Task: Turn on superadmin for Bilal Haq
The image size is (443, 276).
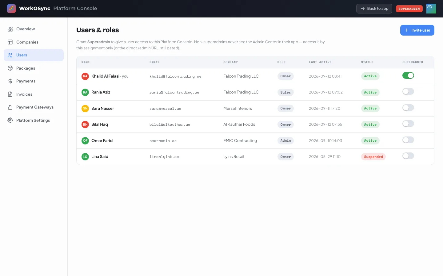Action: pyautogui.click(x=408, y=124)
